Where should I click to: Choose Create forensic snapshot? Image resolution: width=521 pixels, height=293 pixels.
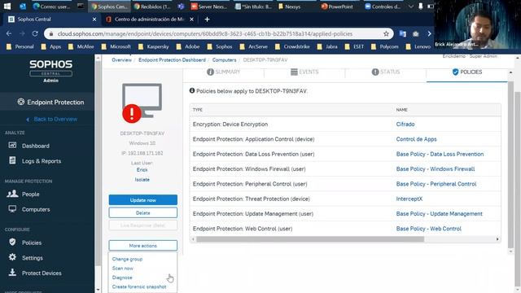[x=139, y=286]
